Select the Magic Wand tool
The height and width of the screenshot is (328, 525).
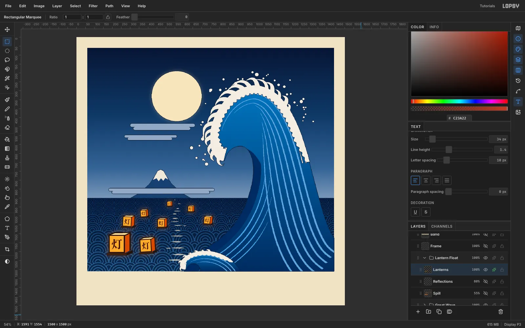(x=7, y=78)
